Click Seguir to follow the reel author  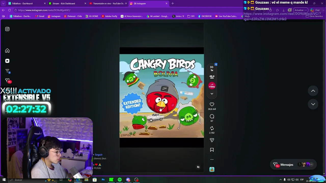pyautogui.click(x=99, y=155)
